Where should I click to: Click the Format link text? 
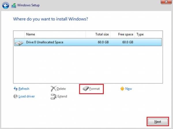pos(95,89)
